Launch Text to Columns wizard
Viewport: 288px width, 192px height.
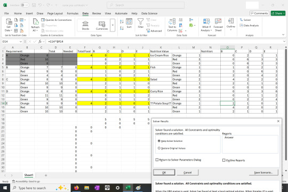pos(172,25)
